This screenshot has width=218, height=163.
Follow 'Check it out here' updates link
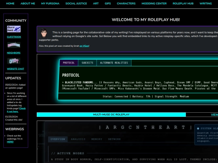point(16,110)
